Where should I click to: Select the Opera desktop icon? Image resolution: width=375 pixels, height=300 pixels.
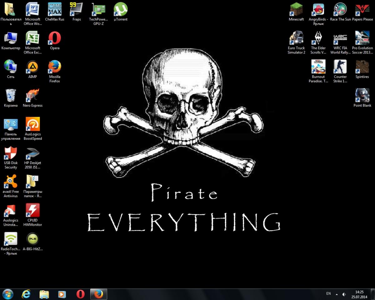tap(55, 39)
